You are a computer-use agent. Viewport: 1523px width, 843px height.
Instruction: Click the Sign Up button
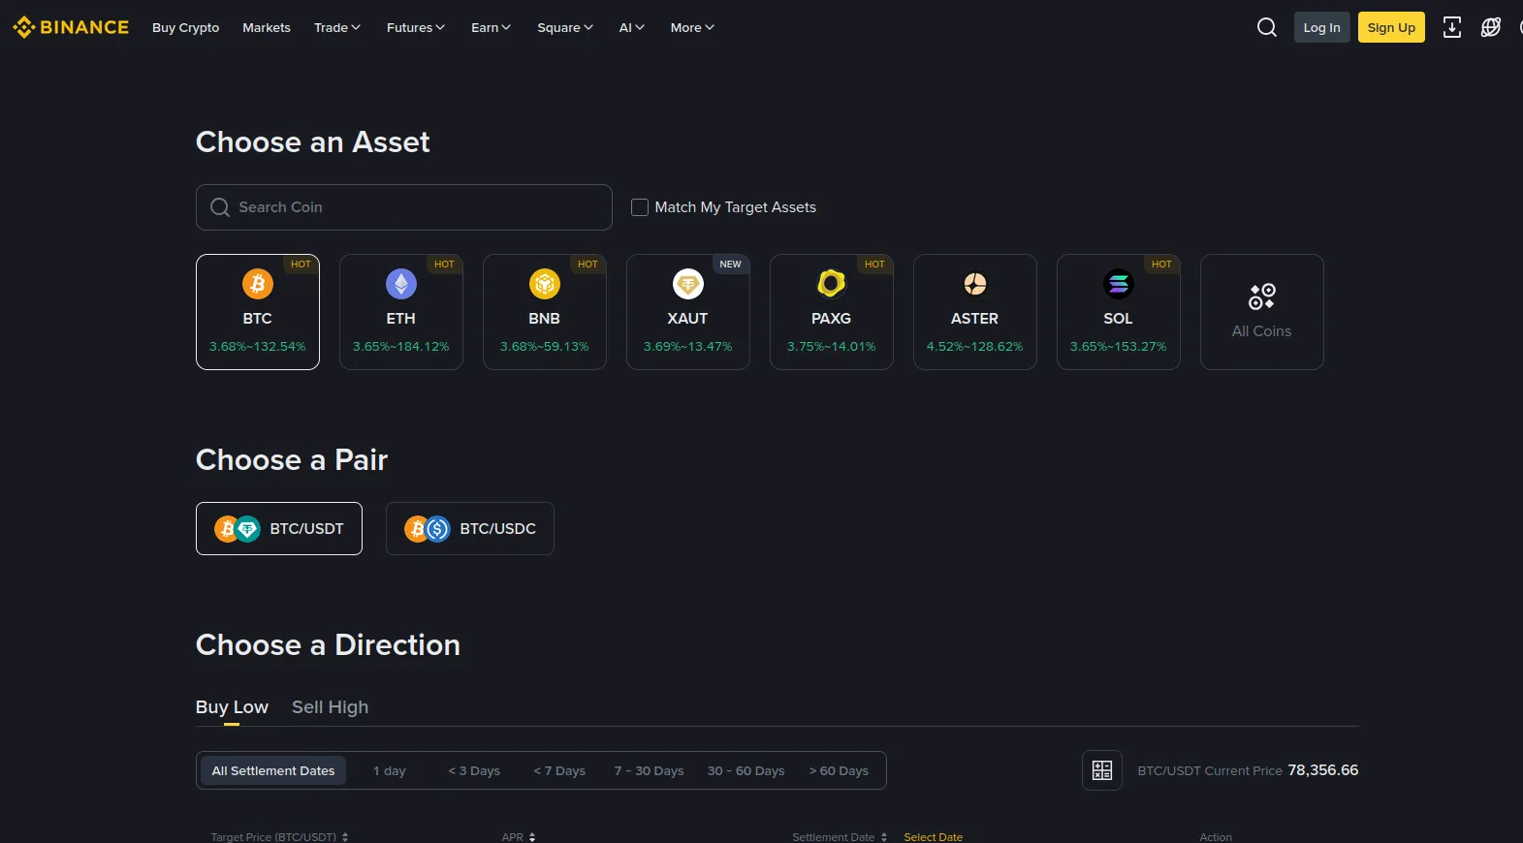click(x=1391, y=27)
